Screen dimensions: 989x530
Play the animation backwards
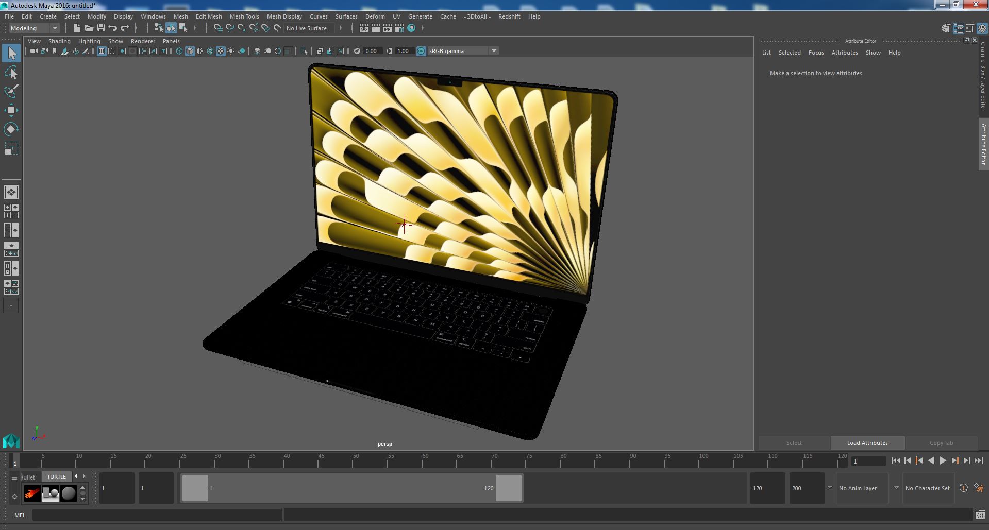point(931,461)
